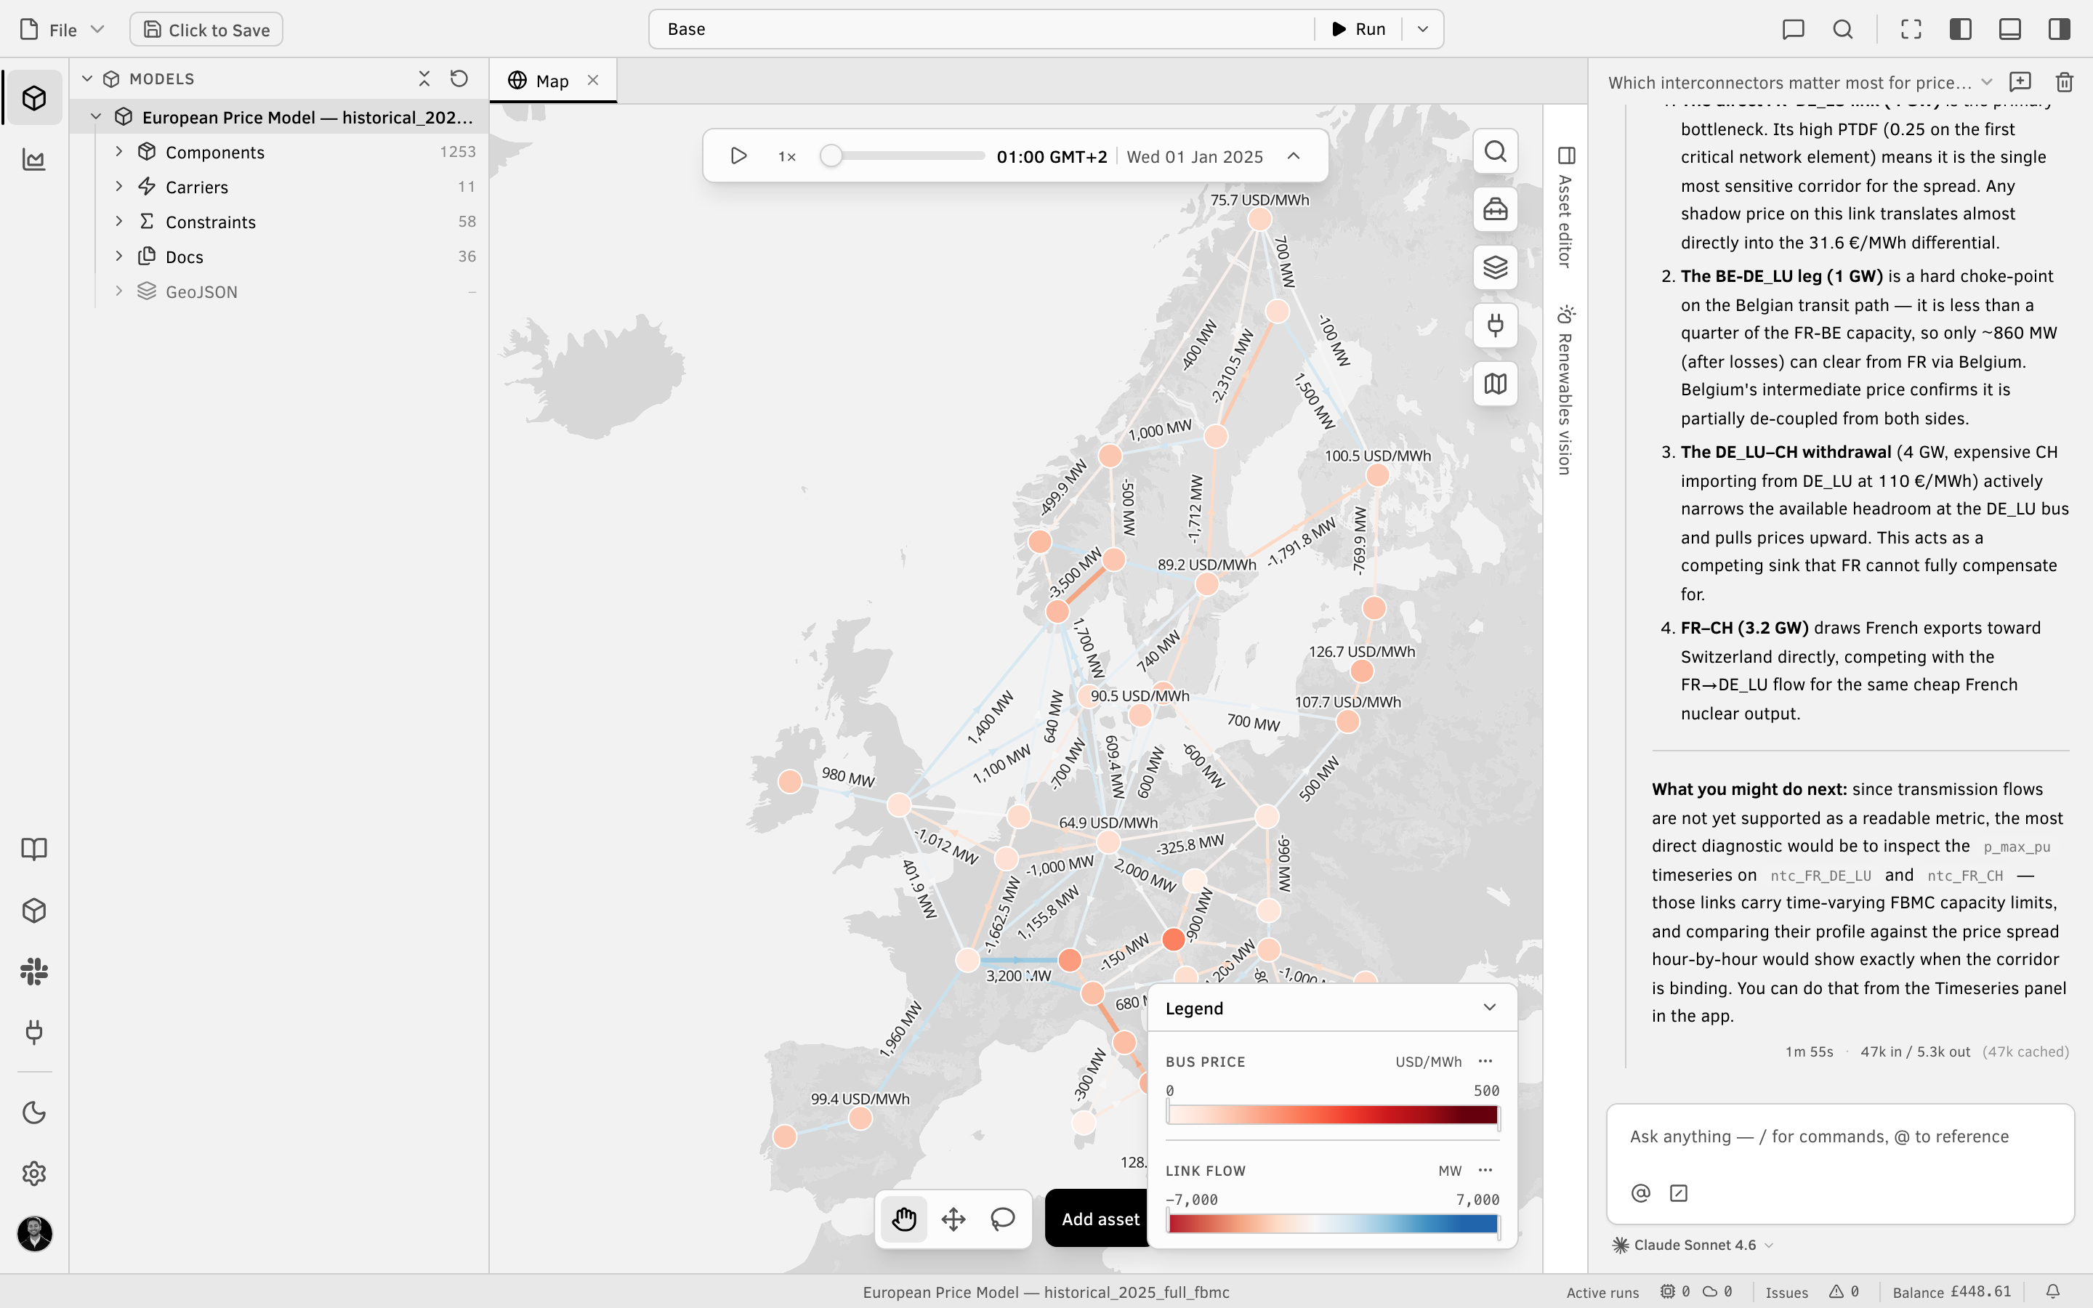The height and width of the screenshot is (1308, 2093).
Task: Open settings gear in sidebar
Action: point(33,1174)
